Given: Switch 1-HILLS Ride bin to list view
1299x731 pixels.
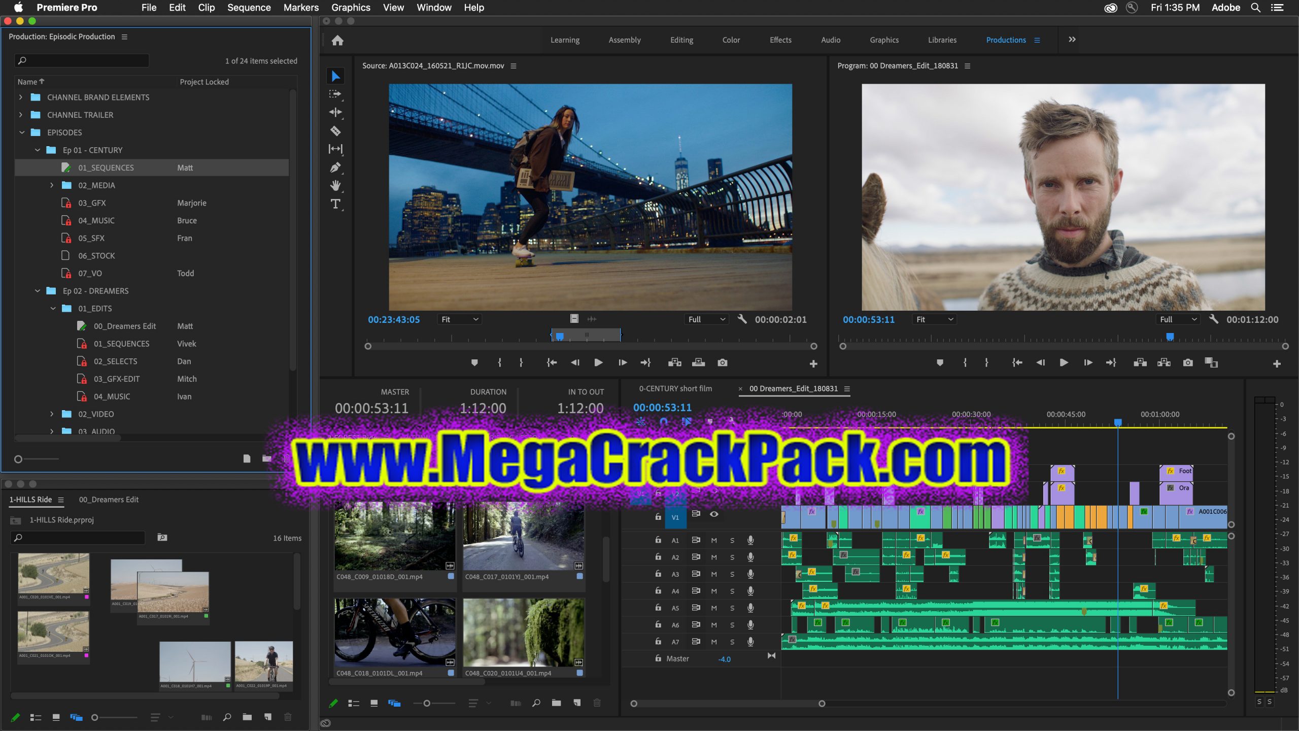Looking at the screenshot, I should tap(36, 717).
